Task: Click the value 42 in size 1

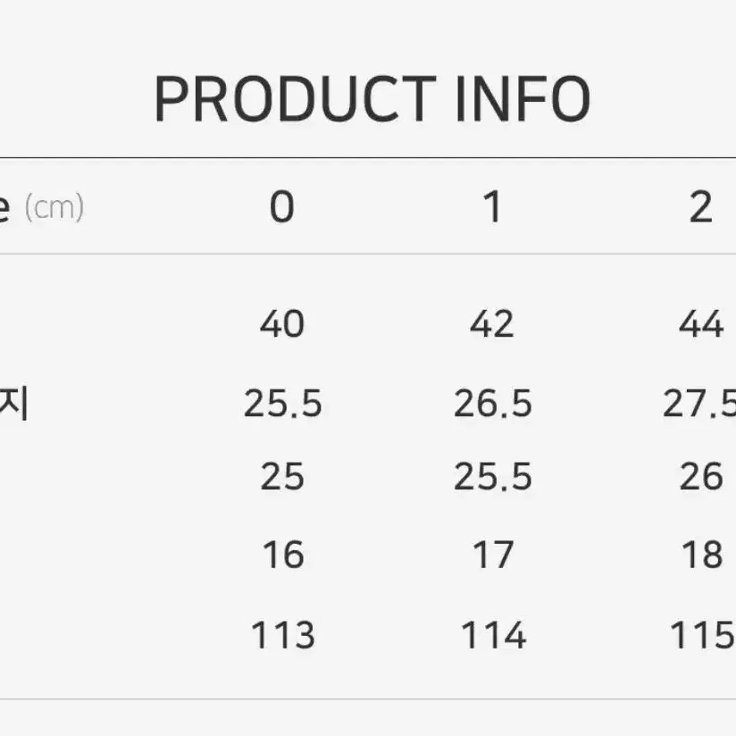Action: (x=492, y=324)
